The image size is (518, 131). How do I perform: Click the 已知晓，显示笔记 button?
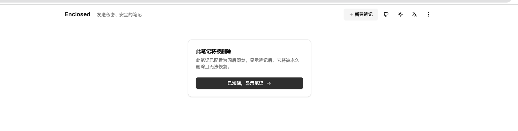click(x=250, y=83)
